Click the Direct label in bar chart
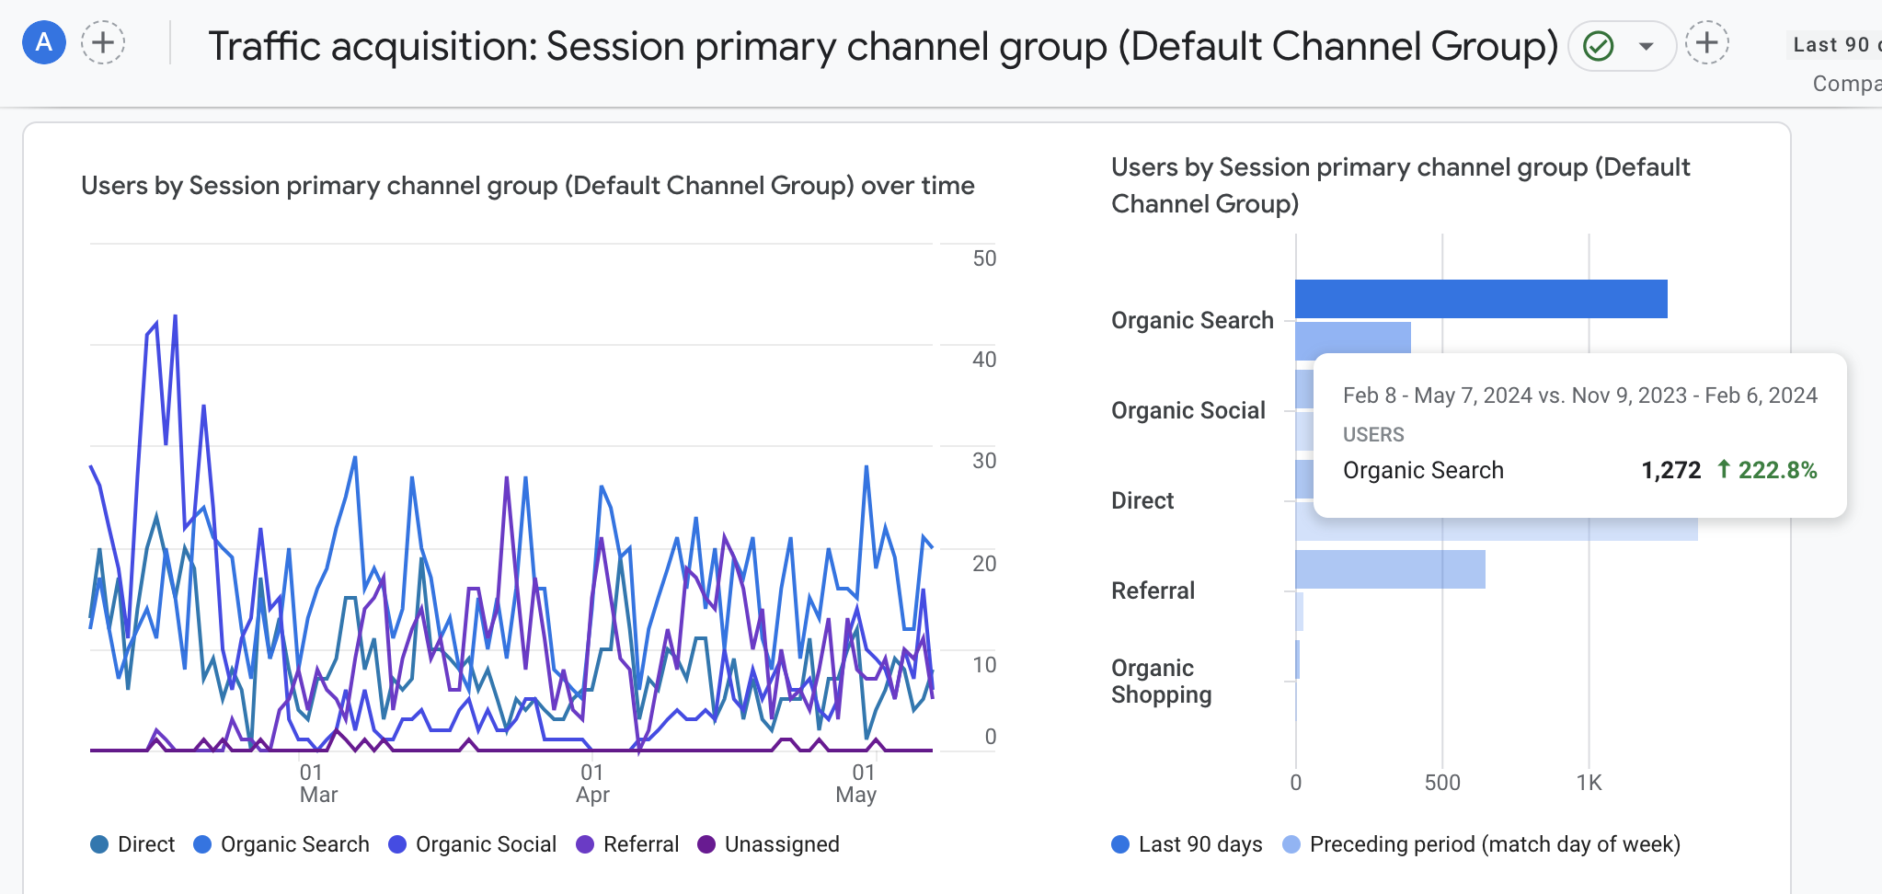 [1142, 500]
